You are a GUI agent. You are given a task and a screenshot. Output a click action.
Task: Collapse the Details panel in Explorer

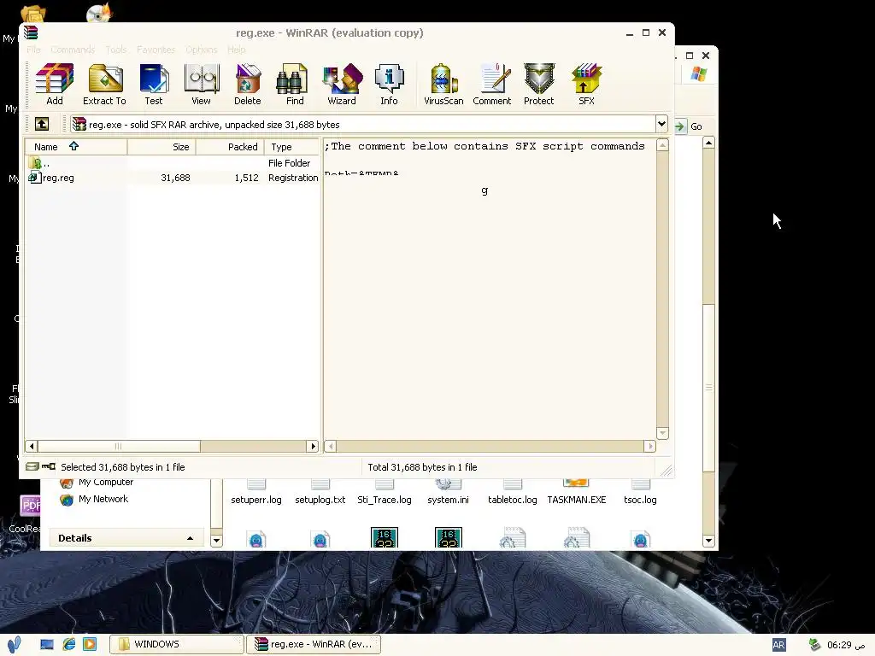point(190,538)
